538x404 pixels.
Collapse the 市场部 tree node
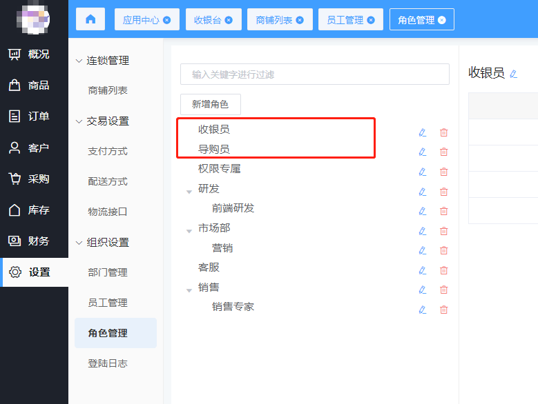coord(189,231)
